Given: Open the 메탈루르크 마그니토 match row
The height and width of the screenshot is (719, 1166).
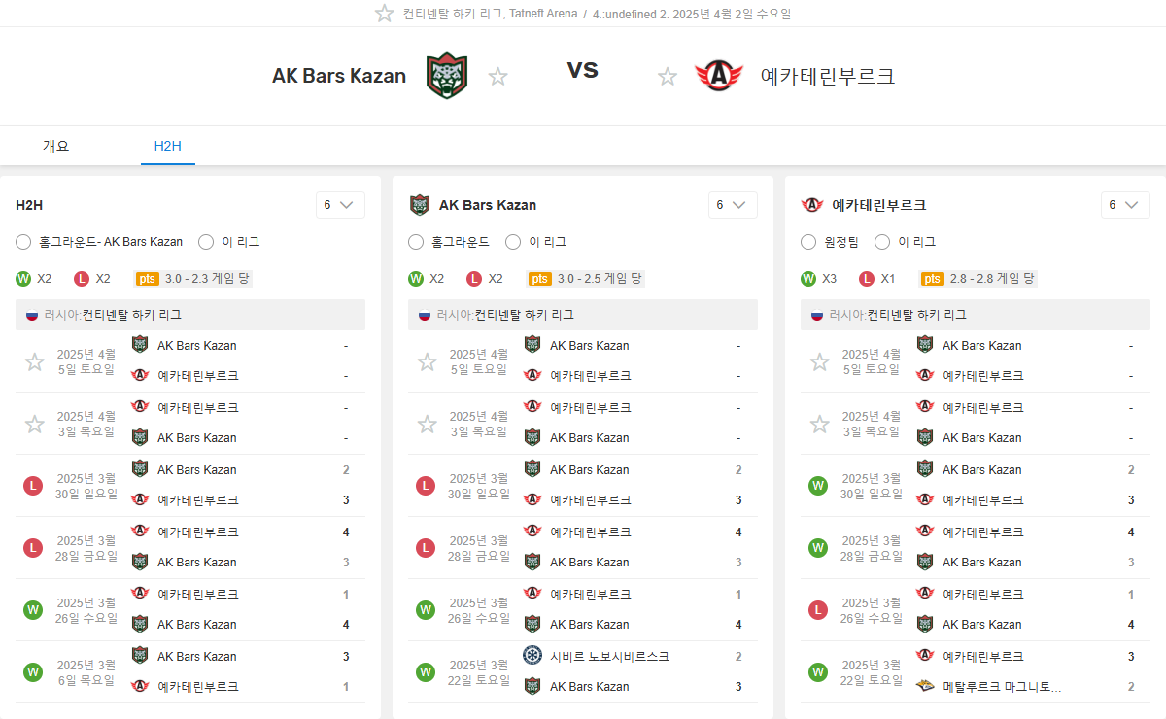Looking at the screenshot, I should pyautogui.click(x=1000, y=686).
